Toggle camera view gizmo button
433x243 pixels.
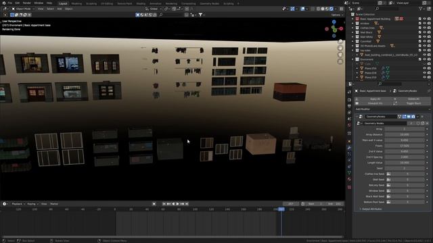pos(340,55)
